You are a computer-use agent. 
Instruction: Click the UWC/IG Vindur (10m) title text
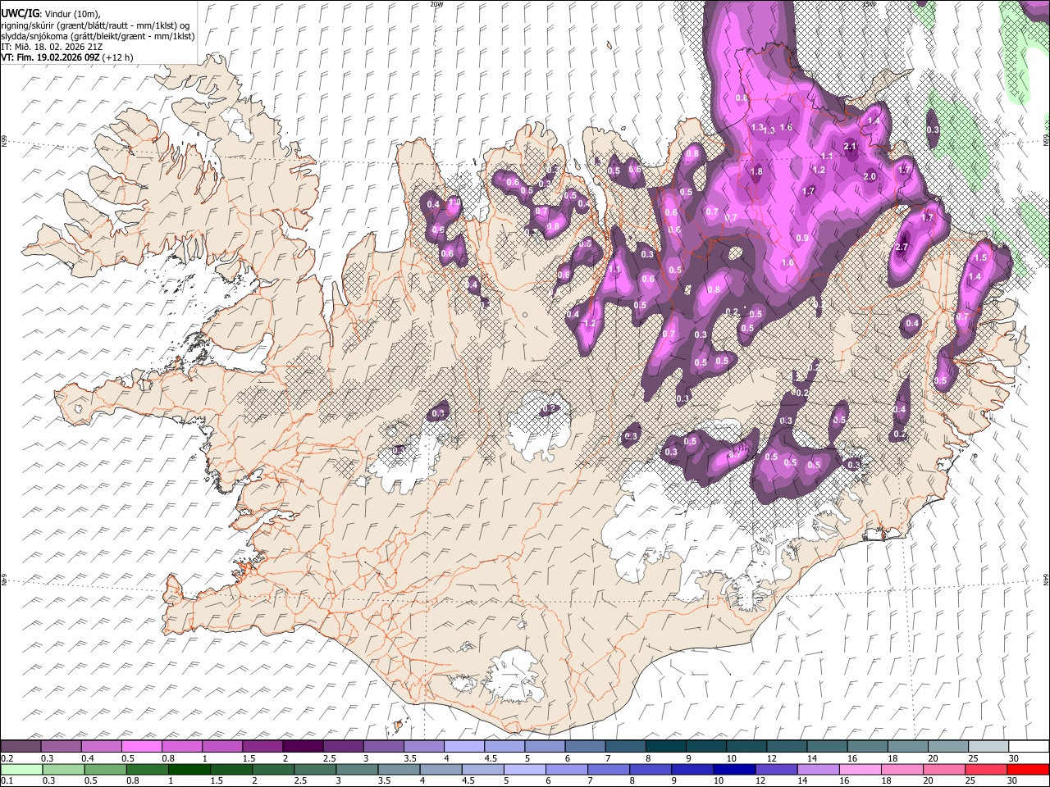(x=50, y=13)
